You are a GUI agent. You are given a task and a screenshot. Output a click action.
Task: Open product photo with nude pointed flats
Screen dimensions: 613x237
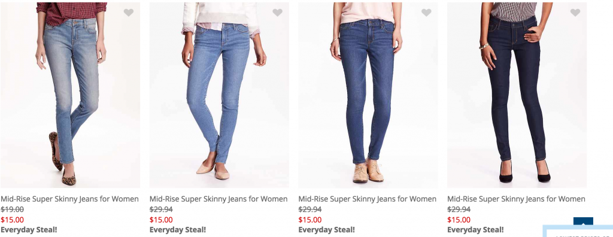[x=219, y=95]
